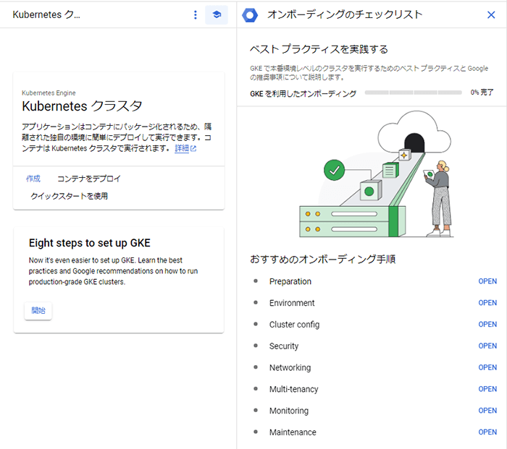Click the 作成 button

pyautogui.click(x=33, y=179)
